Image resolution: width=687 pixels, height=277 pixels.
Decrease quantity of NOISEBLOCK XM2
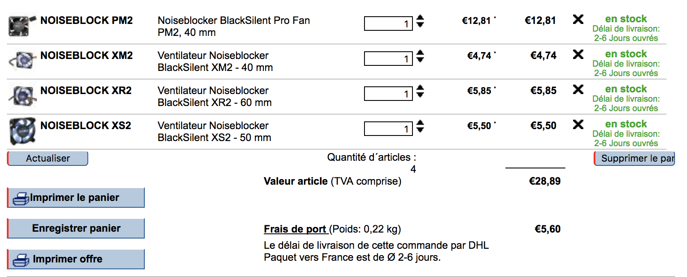coord(420,60)
